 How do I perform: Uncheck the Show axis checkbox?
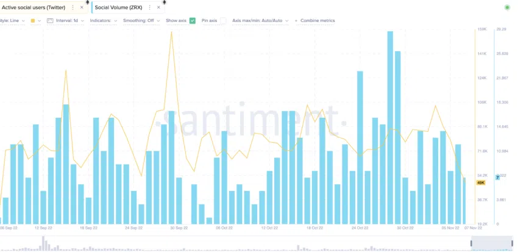[193, 21]
